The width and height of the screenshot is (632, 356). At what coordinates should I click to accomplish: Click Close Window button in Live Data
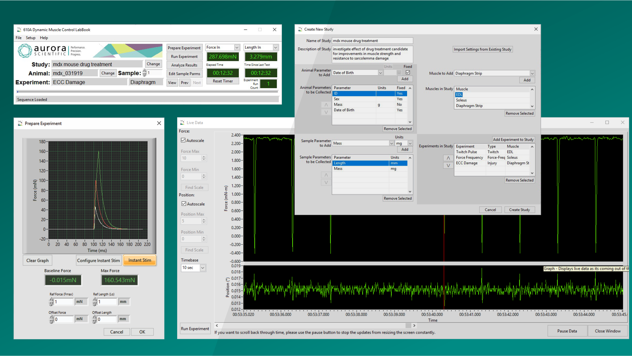point(607,331)
